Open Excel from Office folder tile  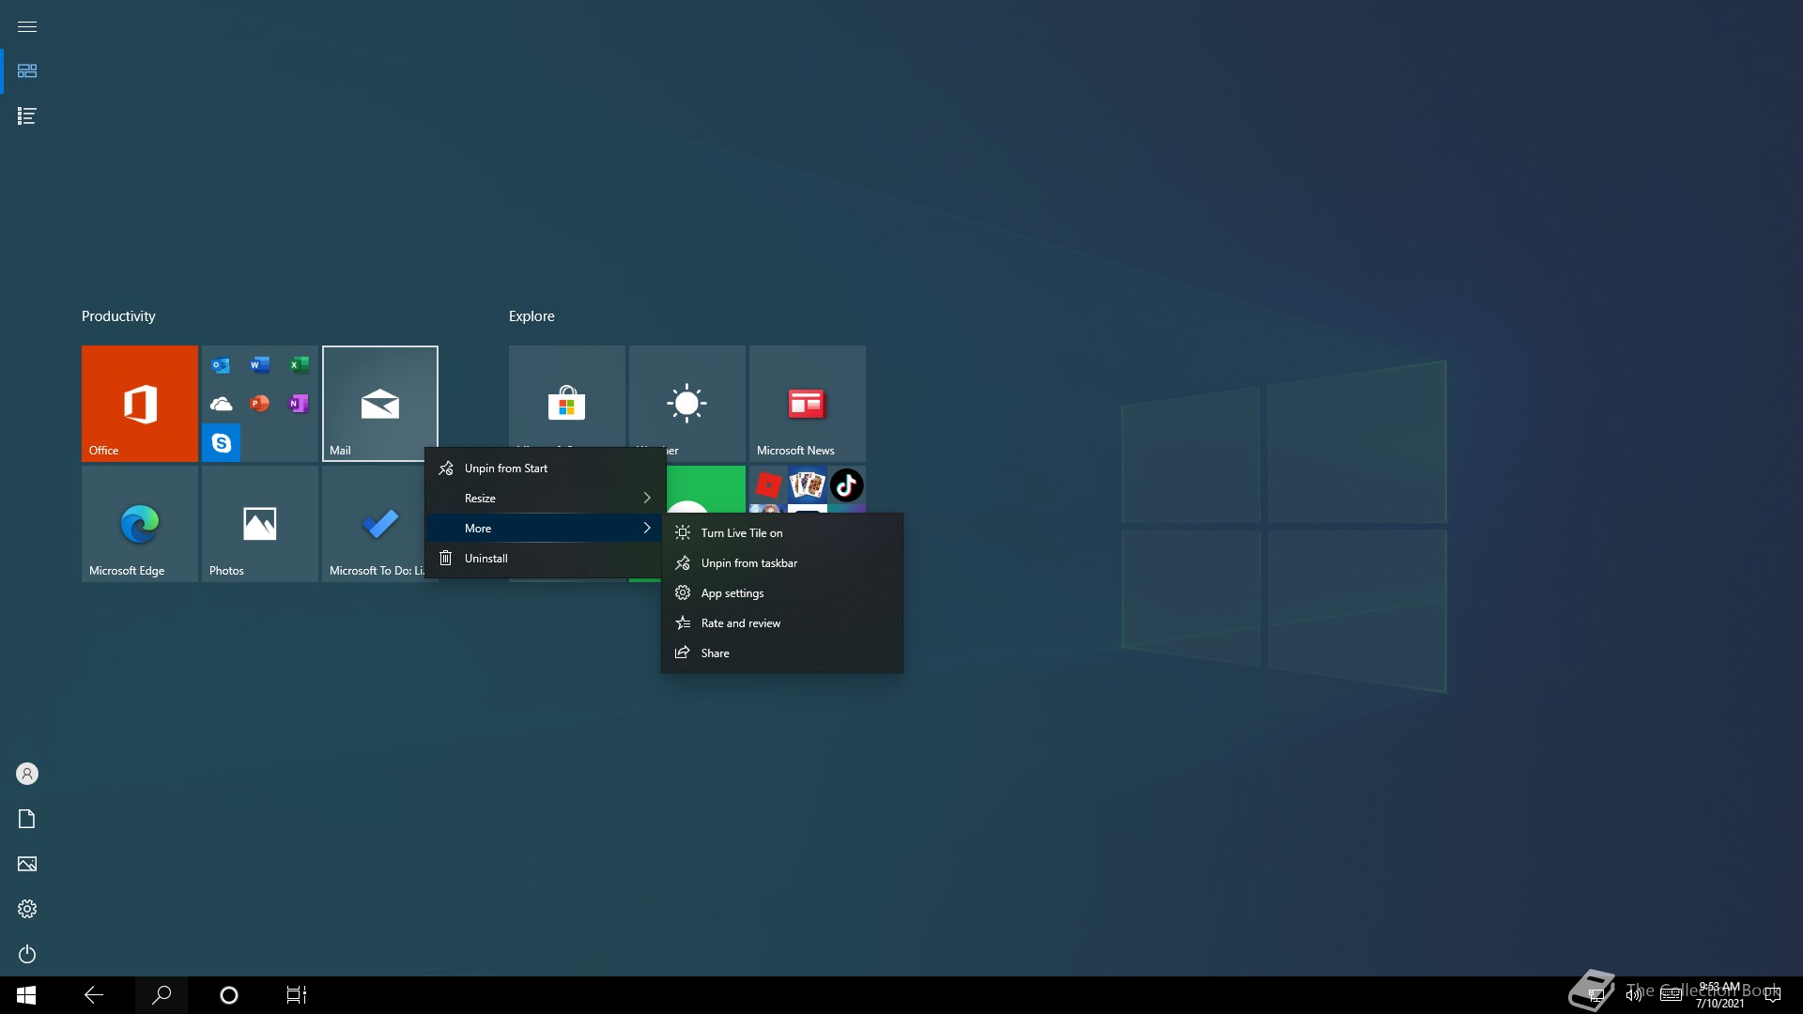299,365
